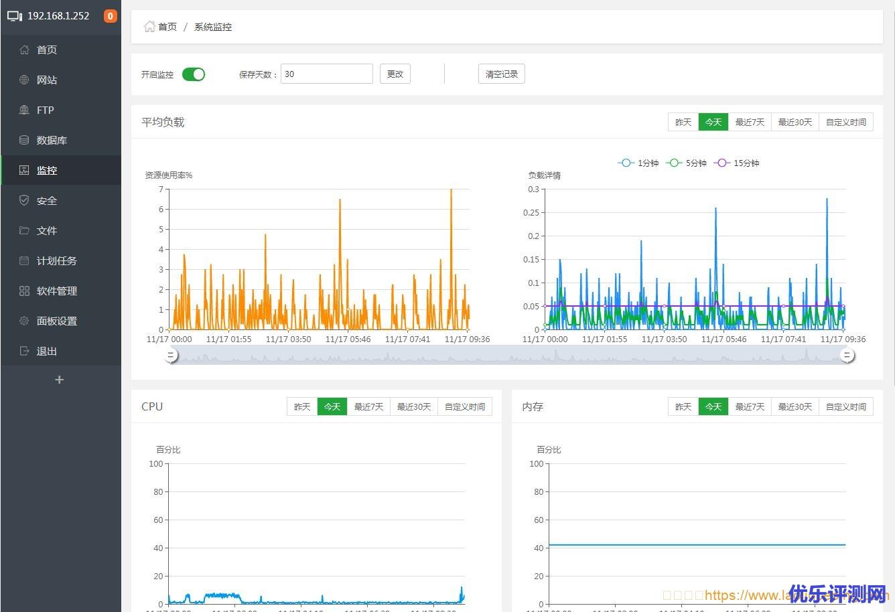Viewport: 895px width, 612px height.
Task: Click the plus icon below sidebar menu
Action: point(60,380)
